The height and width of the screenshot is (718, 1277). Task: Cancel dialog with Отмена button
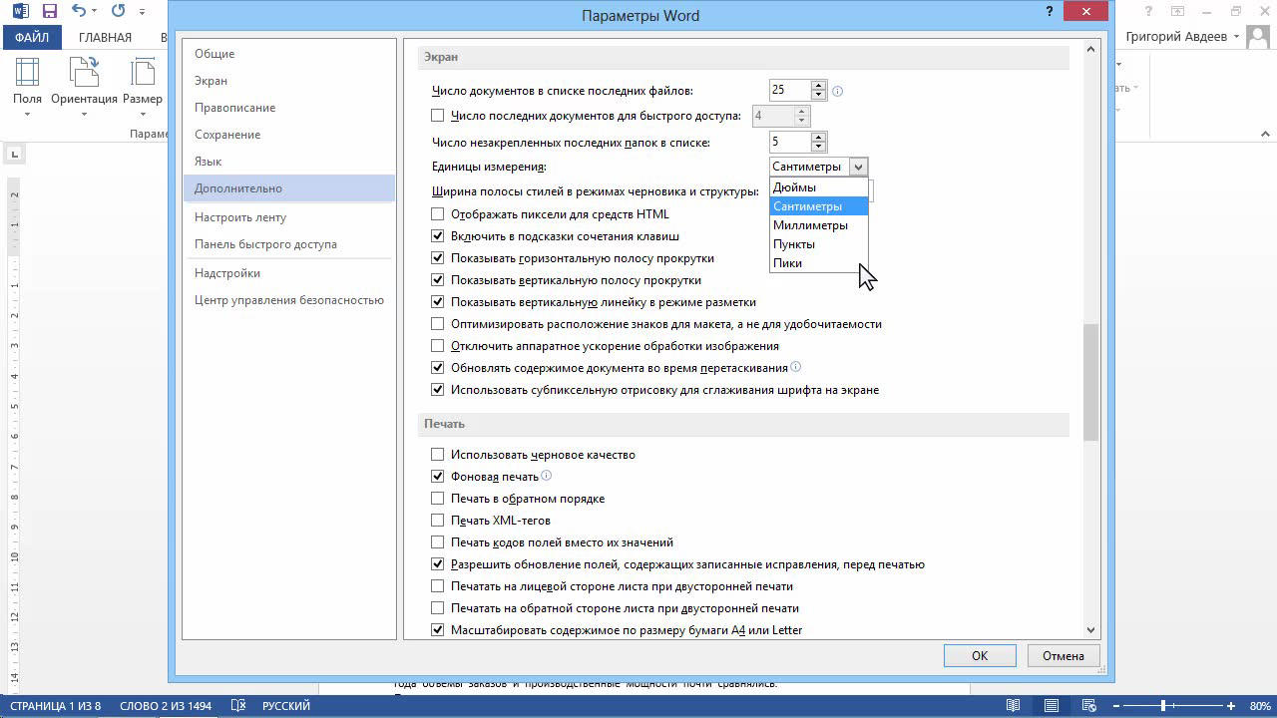[x=1064, y=655]
